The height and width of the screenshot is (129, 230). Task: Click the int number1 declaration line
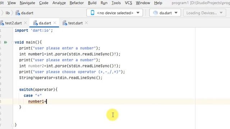(70, 54)
